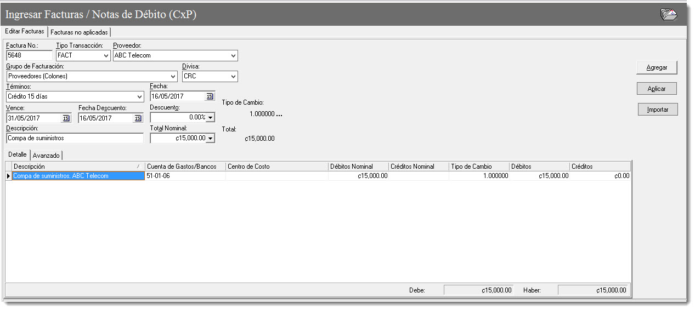The height and width of the screenshot is (310, 695).
Task: Click the Agregar button
Action: [x=657, y=67]
